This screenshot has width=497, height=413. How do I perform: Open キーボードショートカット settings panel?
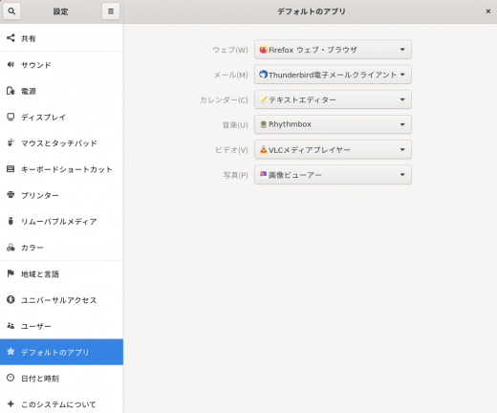pyautogui.click(x=61, y=169)
